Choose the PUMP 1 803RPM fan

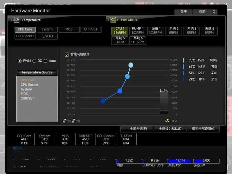[138, 31]
